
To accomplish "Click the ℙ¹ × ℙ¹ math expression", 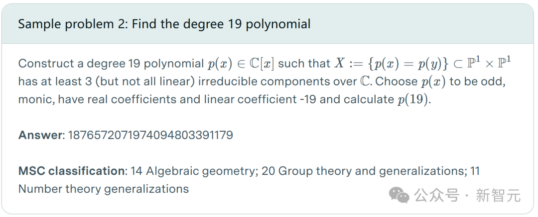I will [x=489, y=63].
